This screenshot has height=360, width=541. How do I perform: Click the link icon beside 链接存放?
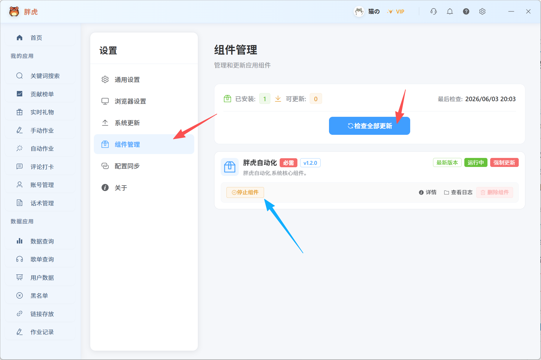tap(20, 313)
